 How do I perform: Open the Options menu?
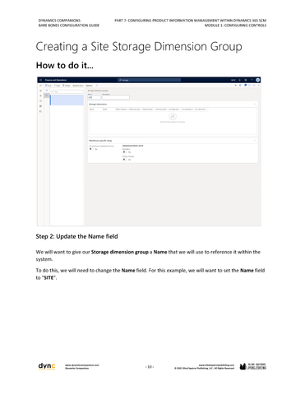(90, 86)
